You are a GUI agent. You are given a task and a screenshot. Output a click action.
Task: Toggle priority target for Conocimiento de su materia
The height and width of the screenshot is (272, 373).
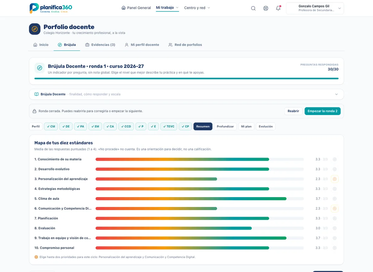pos(335,159)
